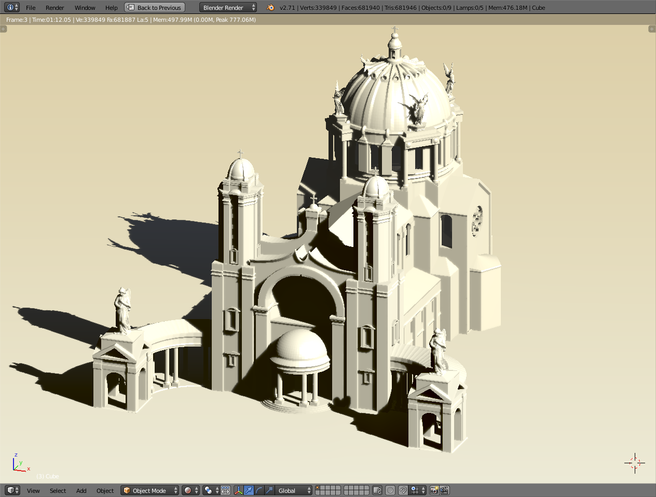Screen dimensions: 656x497
Task: Toggle snap during transform magnet
Action: [403, 490]
